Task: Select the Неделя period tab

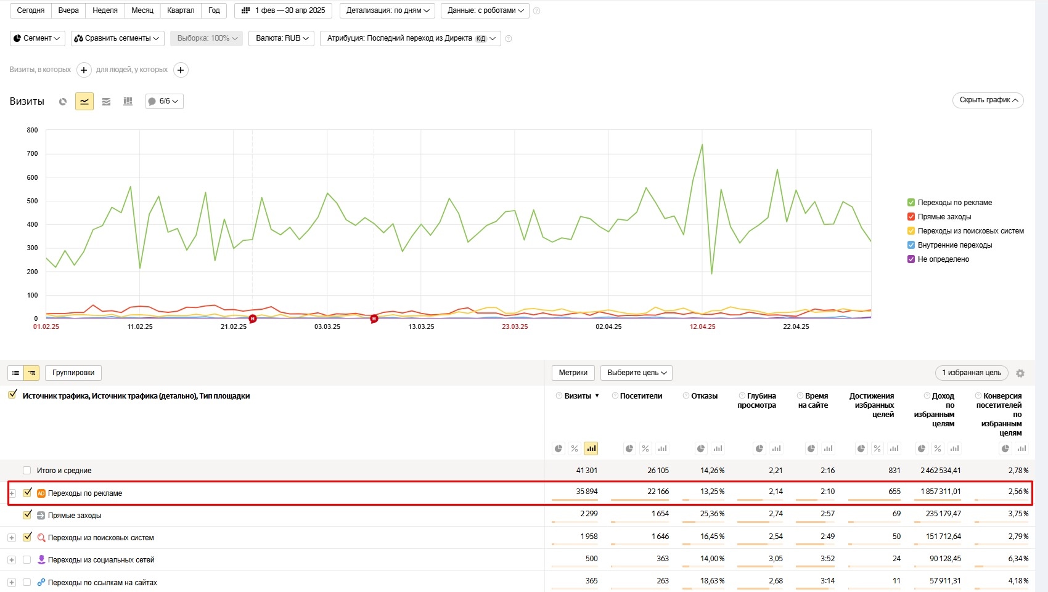Action: pyautogui.click(x=105, y=10)
